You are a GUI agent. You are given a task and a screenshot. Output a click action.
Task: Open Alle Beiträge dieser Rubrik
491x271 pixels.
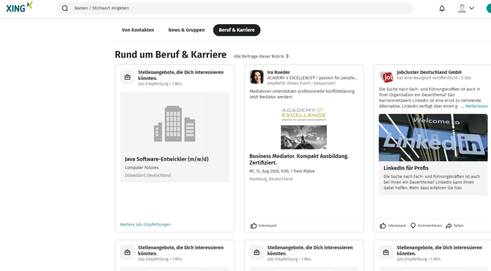tap(261, 56)
